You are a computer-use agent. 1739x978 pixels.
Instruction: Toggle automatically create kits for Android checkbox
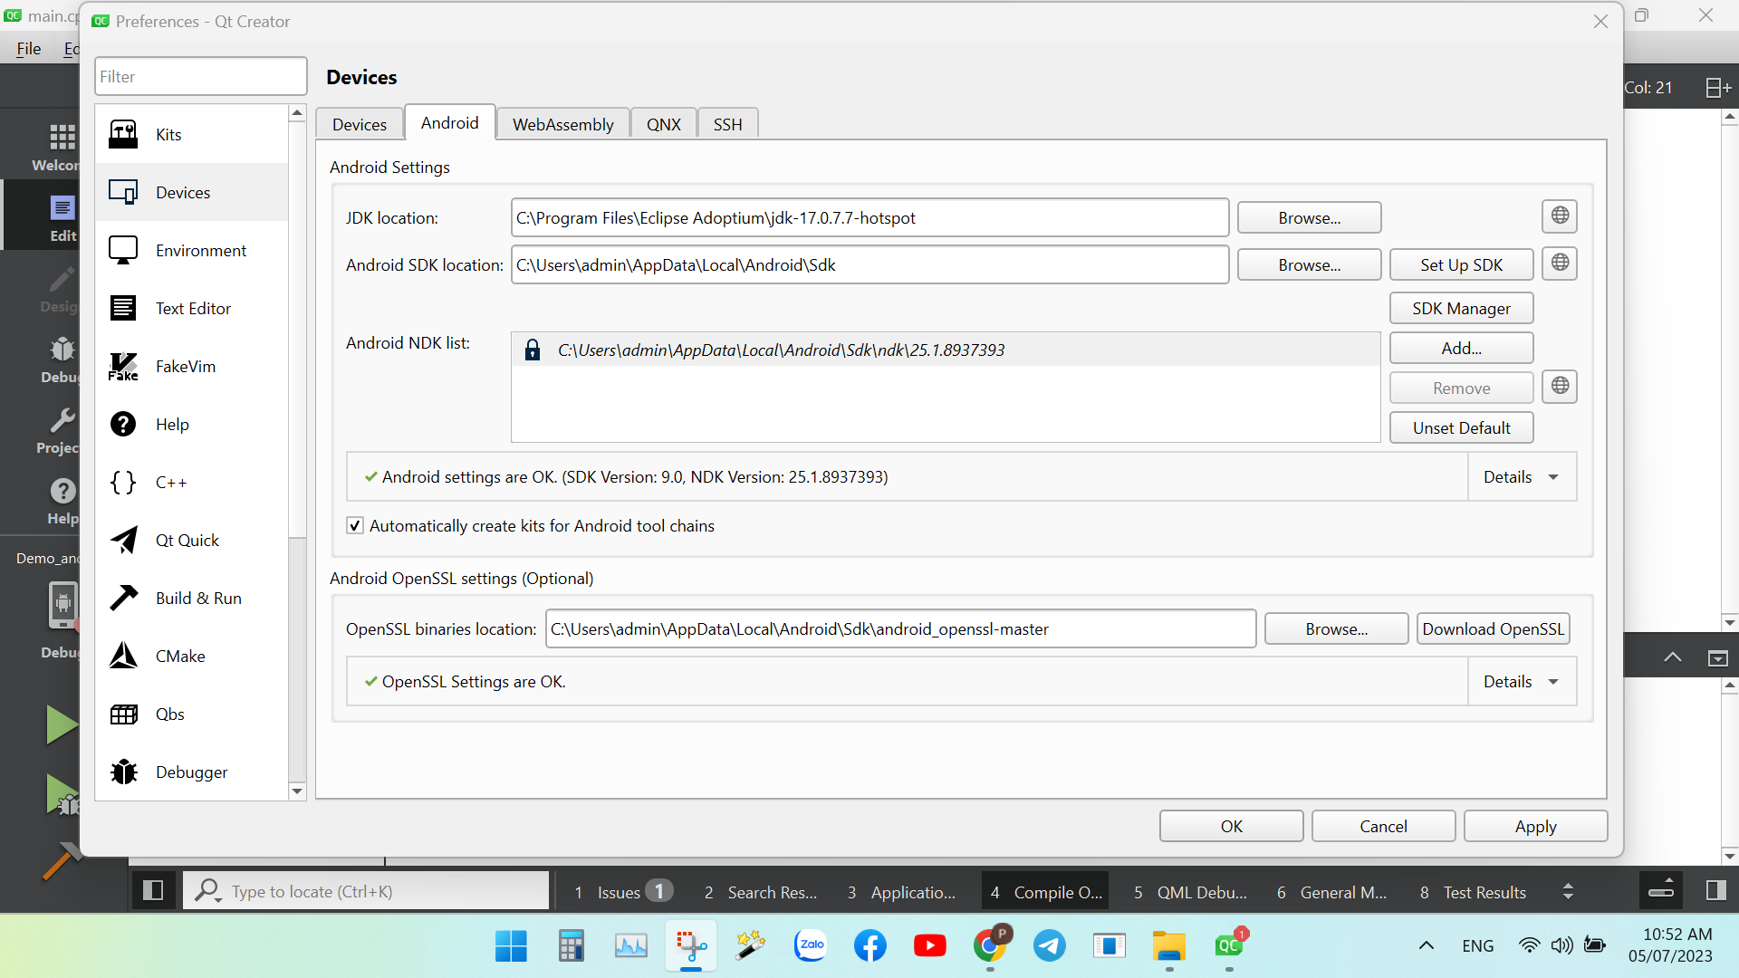[355, 526]
